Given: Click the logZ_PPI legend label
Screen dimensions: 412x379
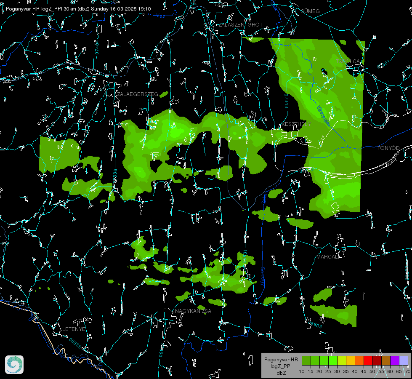Looking at the screenshot, I should point(281,366).
